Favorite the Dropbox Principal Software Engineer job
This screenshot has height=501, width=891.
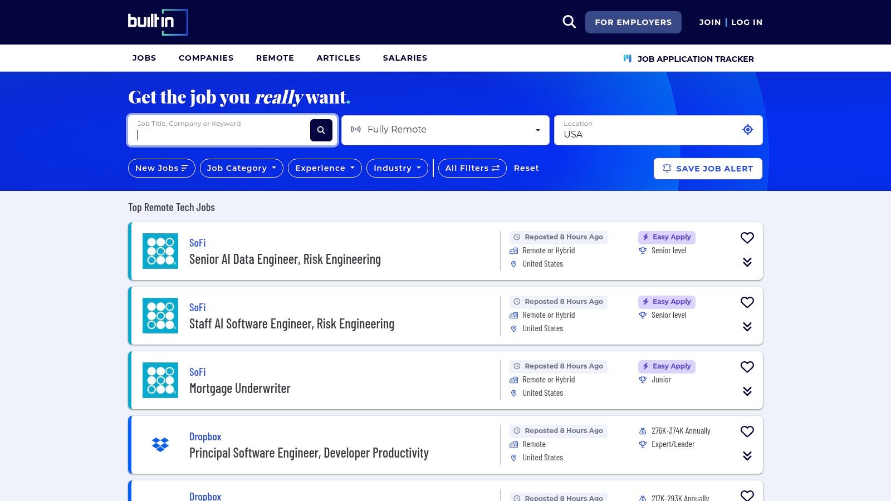[747, 431]
